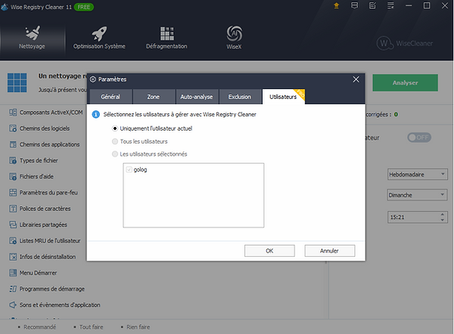
Task: Switch to the Zone tab
Action: pos(154,97)
